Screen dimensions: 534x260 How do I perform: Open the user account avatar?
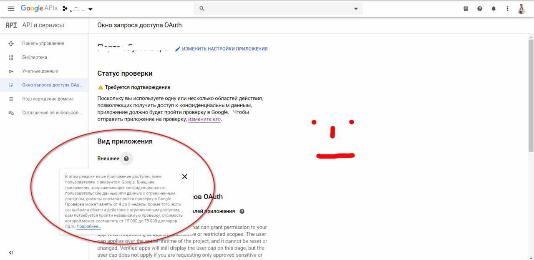point(521,8)
